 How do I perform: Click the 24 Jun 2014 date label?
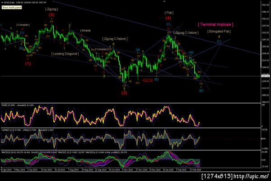pyautogui.click(x=47, y=170)
